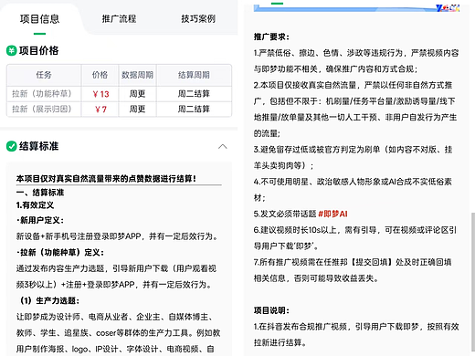Click the green checkmark icon beside 结算标准
Image resolution: width=475 pixels, height=356 pixels.
click(x=11, y=146)
